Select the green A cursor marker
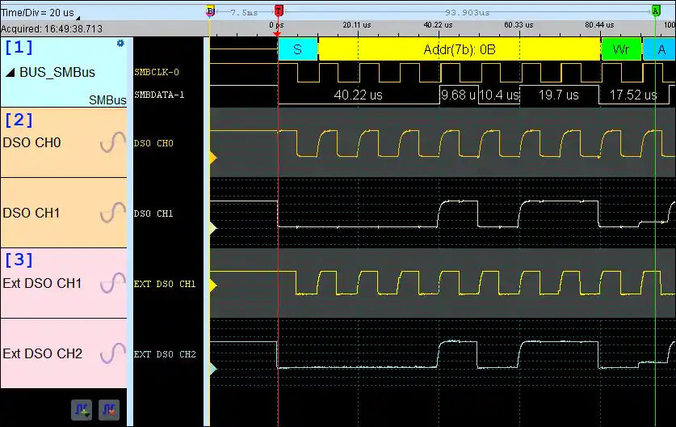Screen dimensions: 676x427 [x=655, y=11]
